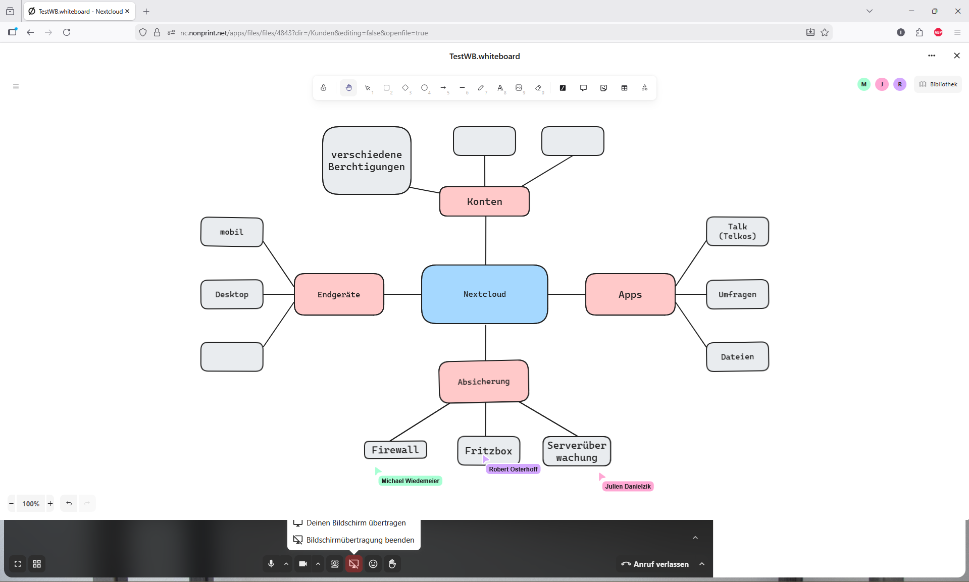Screen dimensions: 969x582
Task: Open the Bibliothek library panel
Action: click(938, 84)
